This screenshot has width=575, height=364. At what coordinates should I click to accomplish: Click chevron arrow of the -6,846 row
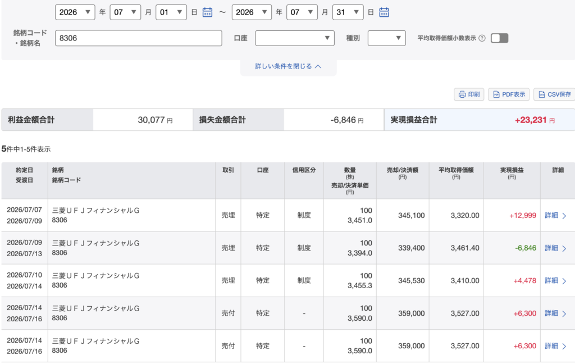564,248
